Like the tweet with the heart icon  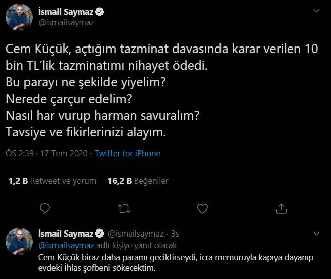(x=202, y=208)
